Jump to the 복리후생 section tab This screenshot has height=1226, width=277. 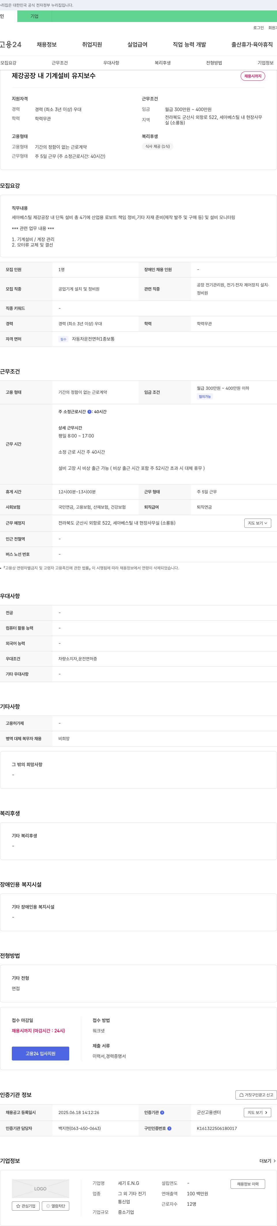163,63
